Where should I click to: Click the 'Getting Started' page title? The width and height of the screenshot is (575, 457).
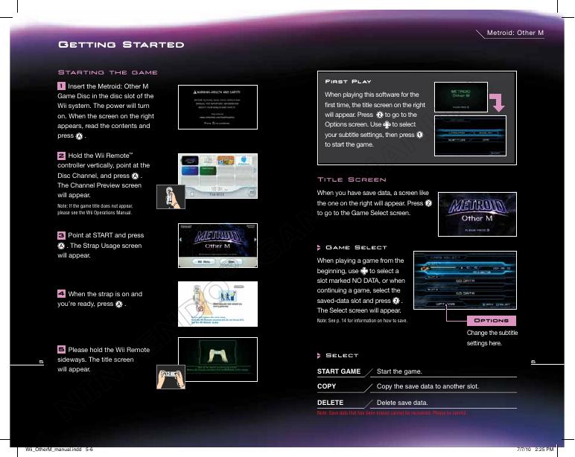click(121, 45)
